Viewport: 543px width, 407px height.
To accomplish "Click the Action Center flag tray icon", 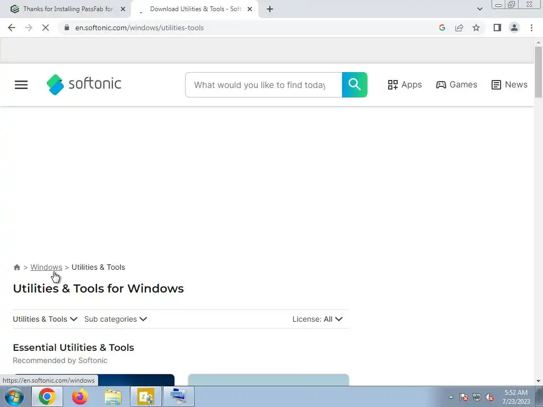I will (x=464, y=397).
